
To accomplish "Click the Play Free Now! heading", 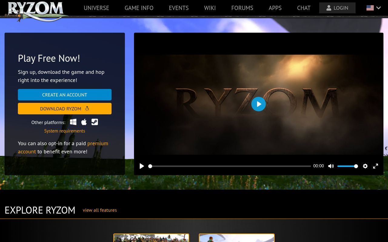I will coord(49,58).
